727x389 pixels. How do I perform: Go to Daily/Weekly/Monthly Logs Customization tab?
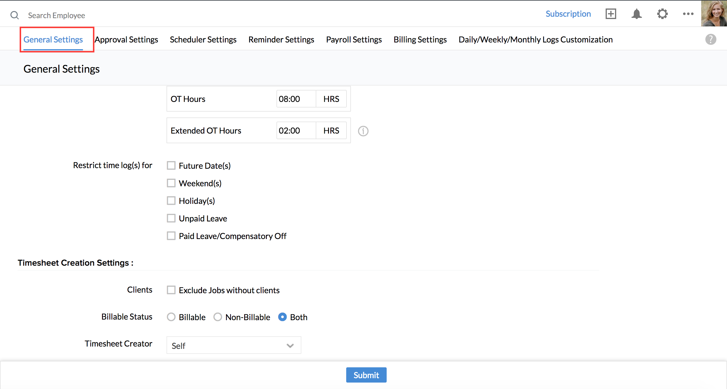(x=536, y=40)
